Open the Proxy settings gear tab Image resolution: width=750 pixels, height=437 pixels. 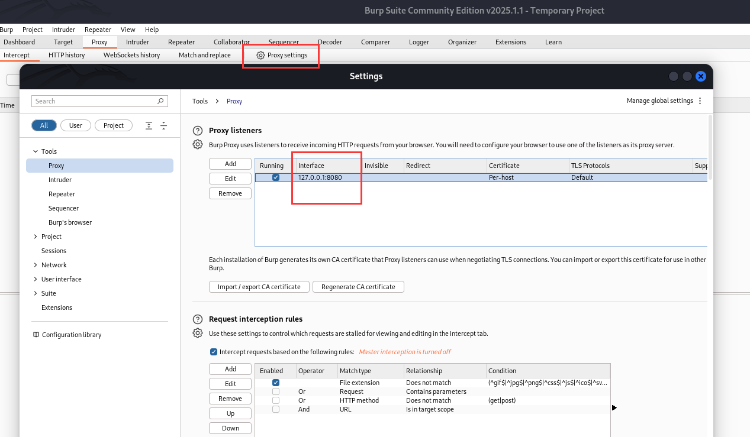coord(281,55)
